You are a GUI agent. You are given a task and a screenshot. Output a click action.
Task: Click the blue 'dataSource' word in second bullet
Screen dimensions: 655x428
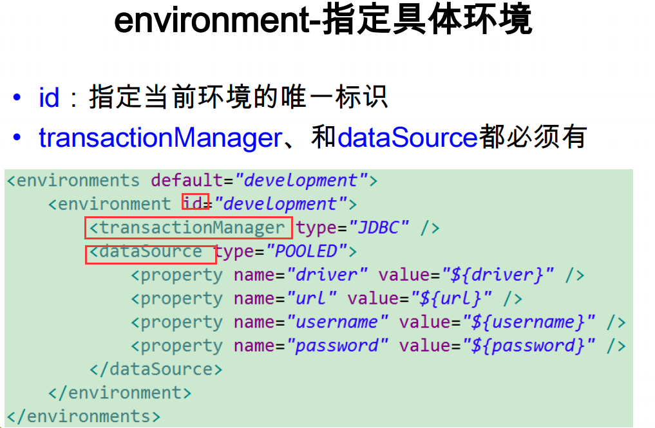tap(407, 137)
